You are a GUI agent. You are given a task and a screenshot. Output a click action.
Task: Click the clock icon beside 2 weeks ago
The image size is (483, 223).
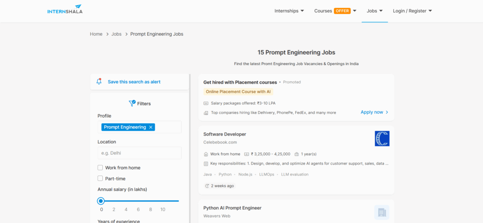(x=208, y=186)
